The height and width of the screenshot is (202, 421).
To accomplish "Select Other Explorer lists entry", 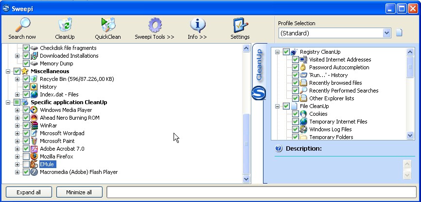I will 332,98.
